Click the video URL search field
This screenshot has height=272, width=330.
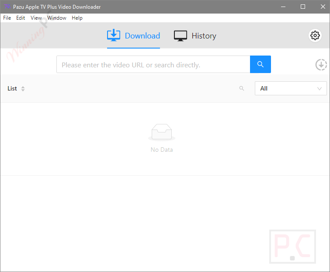tap(153, 64)
